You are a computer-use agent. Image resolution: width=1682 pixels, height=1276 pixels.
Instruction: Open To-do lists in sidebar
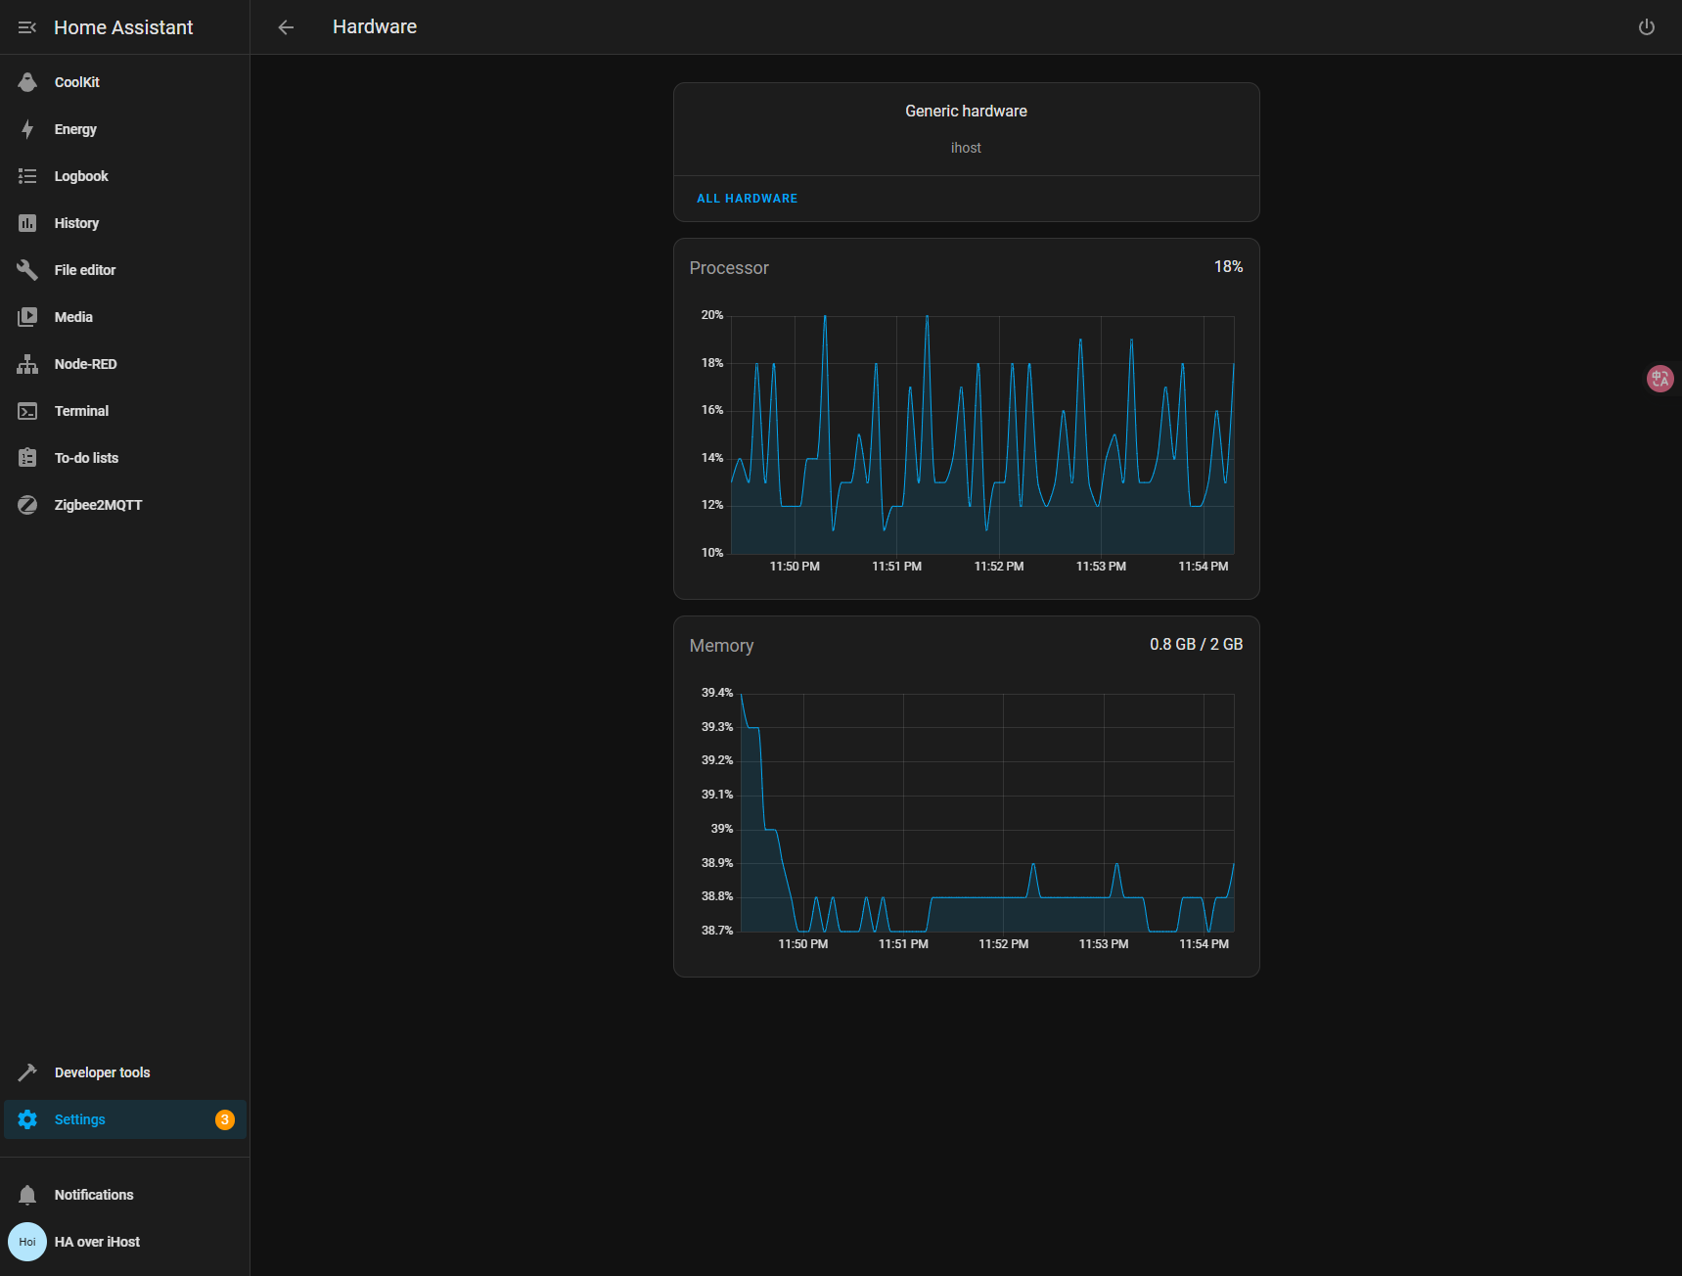85,458
